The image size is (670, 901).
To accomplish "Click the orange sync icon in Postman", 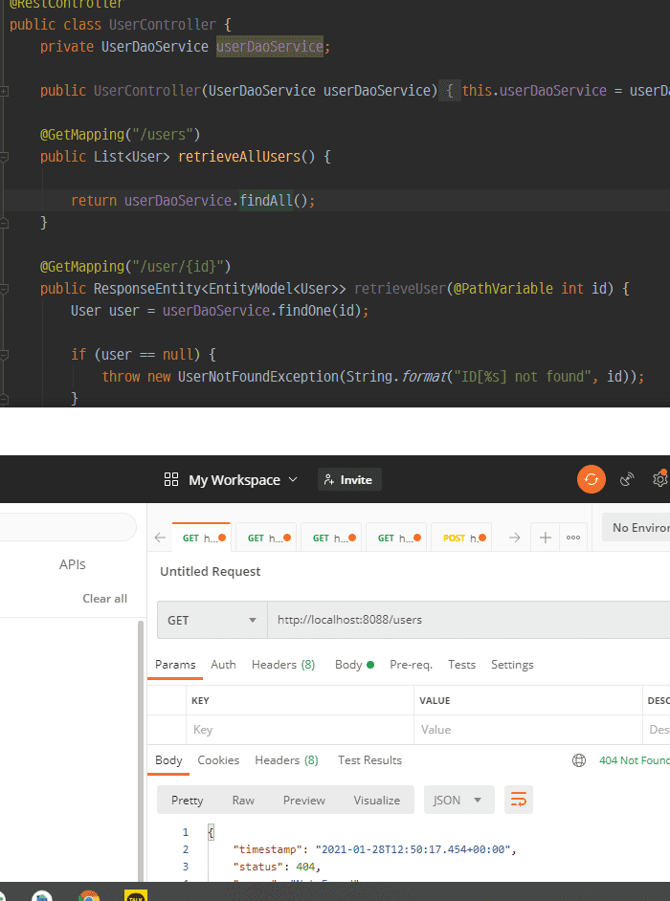I will (x=592, y=479).
